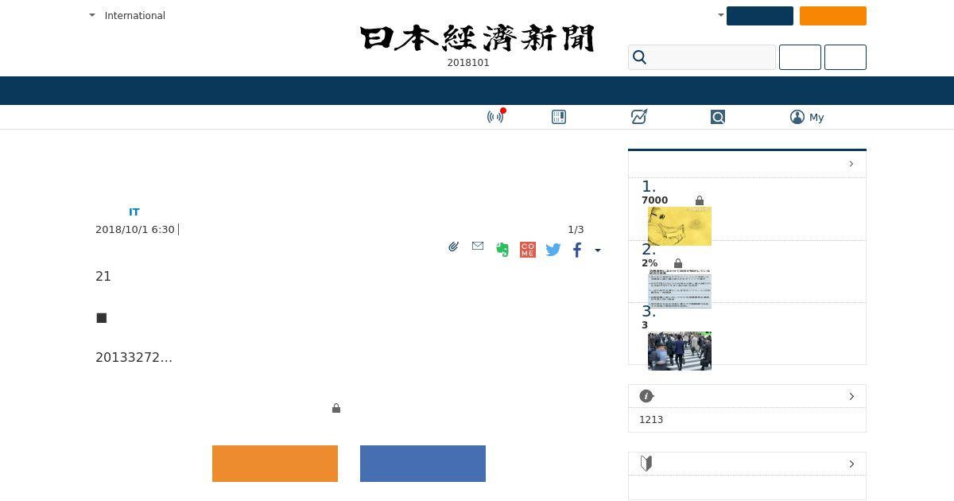Open the crowd photo thumbnail of ranking 3
The height and width of the screenshot is (501, 954).
click(680, 351)
